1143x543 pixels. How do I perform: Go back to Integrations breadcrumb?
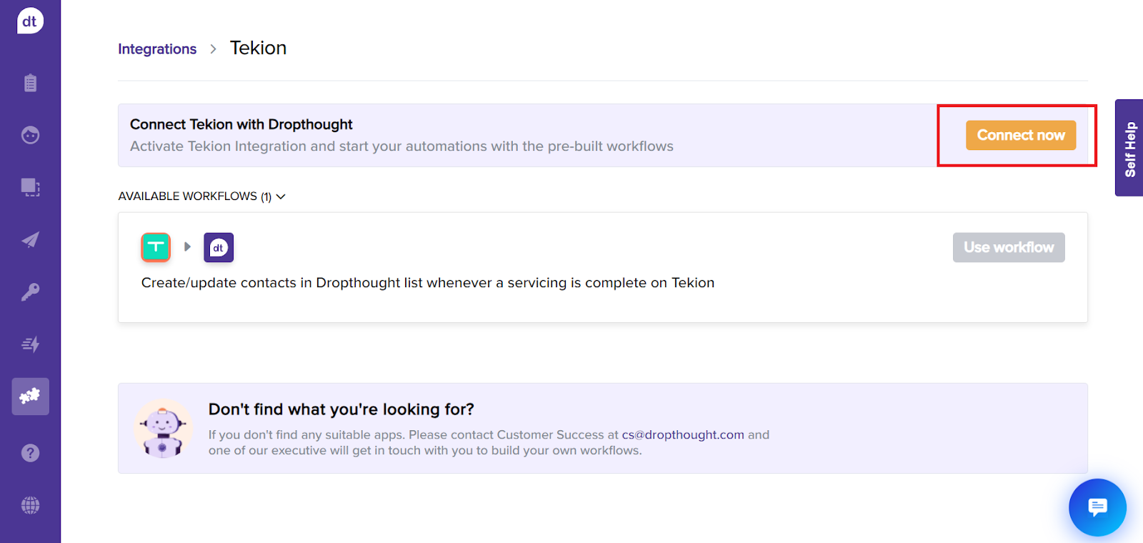tap(157, 49)
